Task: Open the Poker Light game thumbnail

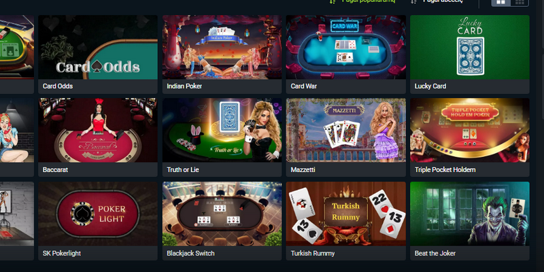Action: (98, 214)
